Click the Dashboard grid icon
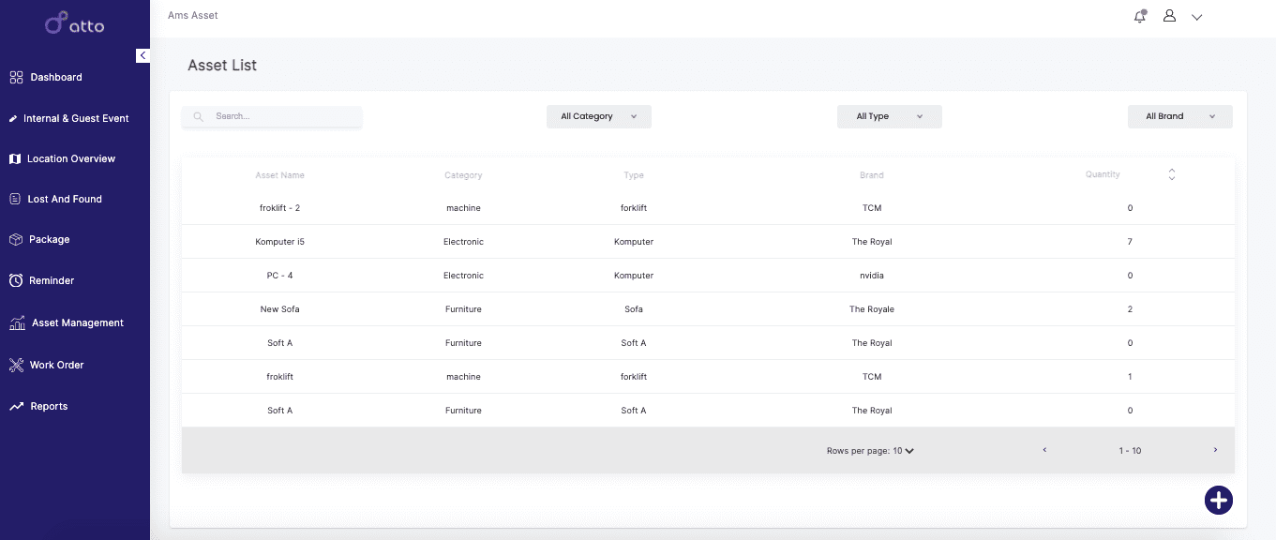The height and width of the screenshot is (540, 1276). click(x=16, y=77)
